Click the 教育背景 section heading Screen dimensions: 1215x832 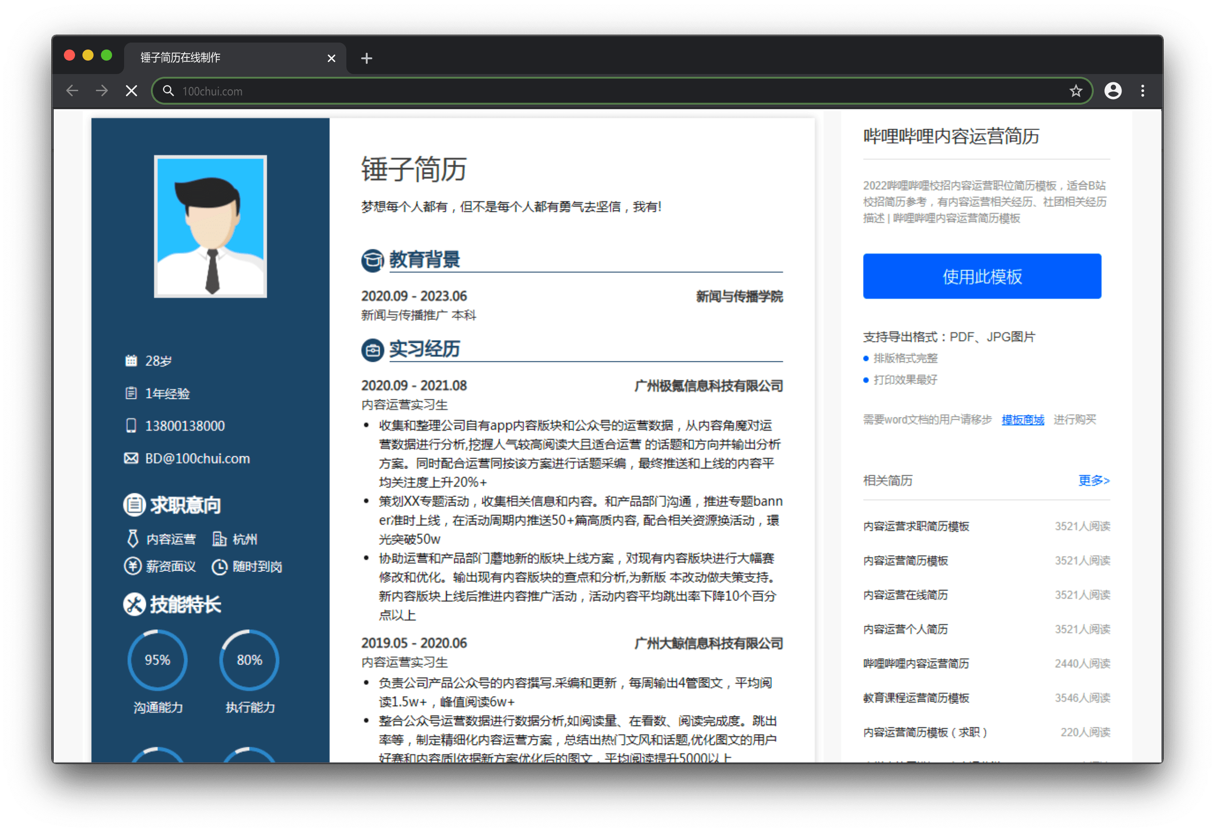pyautogui.click(x=424, y=260)
